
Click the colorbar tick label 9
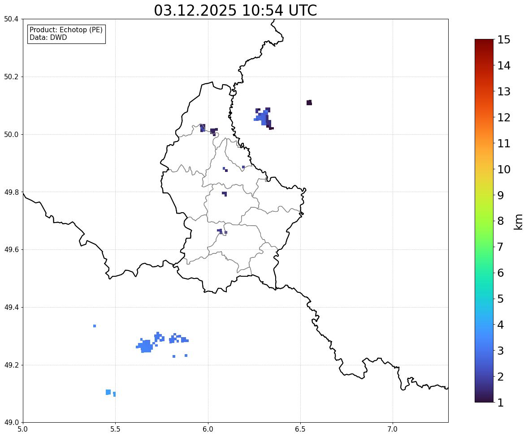[x=501, y=195]
